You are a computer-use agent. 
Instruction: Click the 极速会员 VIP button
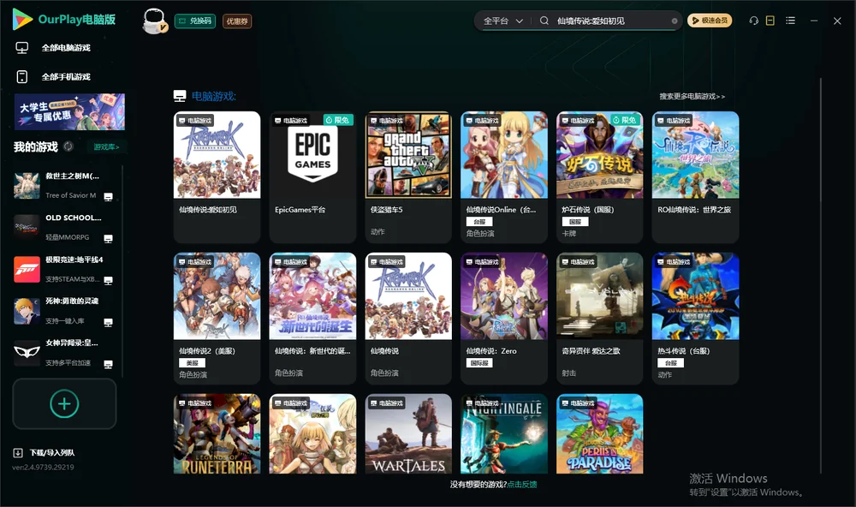(x=710, y=21)
